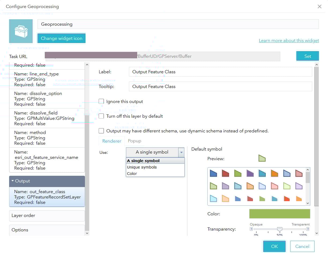Select the esri_out_feature_service_name parameter
328x256 pixels.
[x=47, y=160]
